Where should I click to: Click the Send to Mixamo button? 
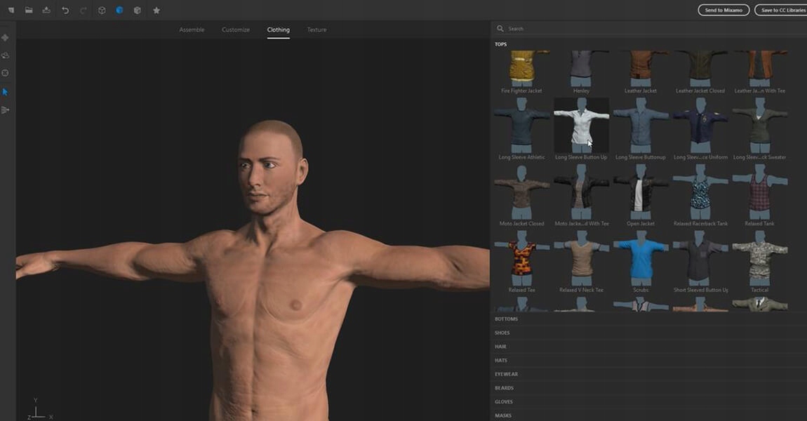click(x=723, y=11)
